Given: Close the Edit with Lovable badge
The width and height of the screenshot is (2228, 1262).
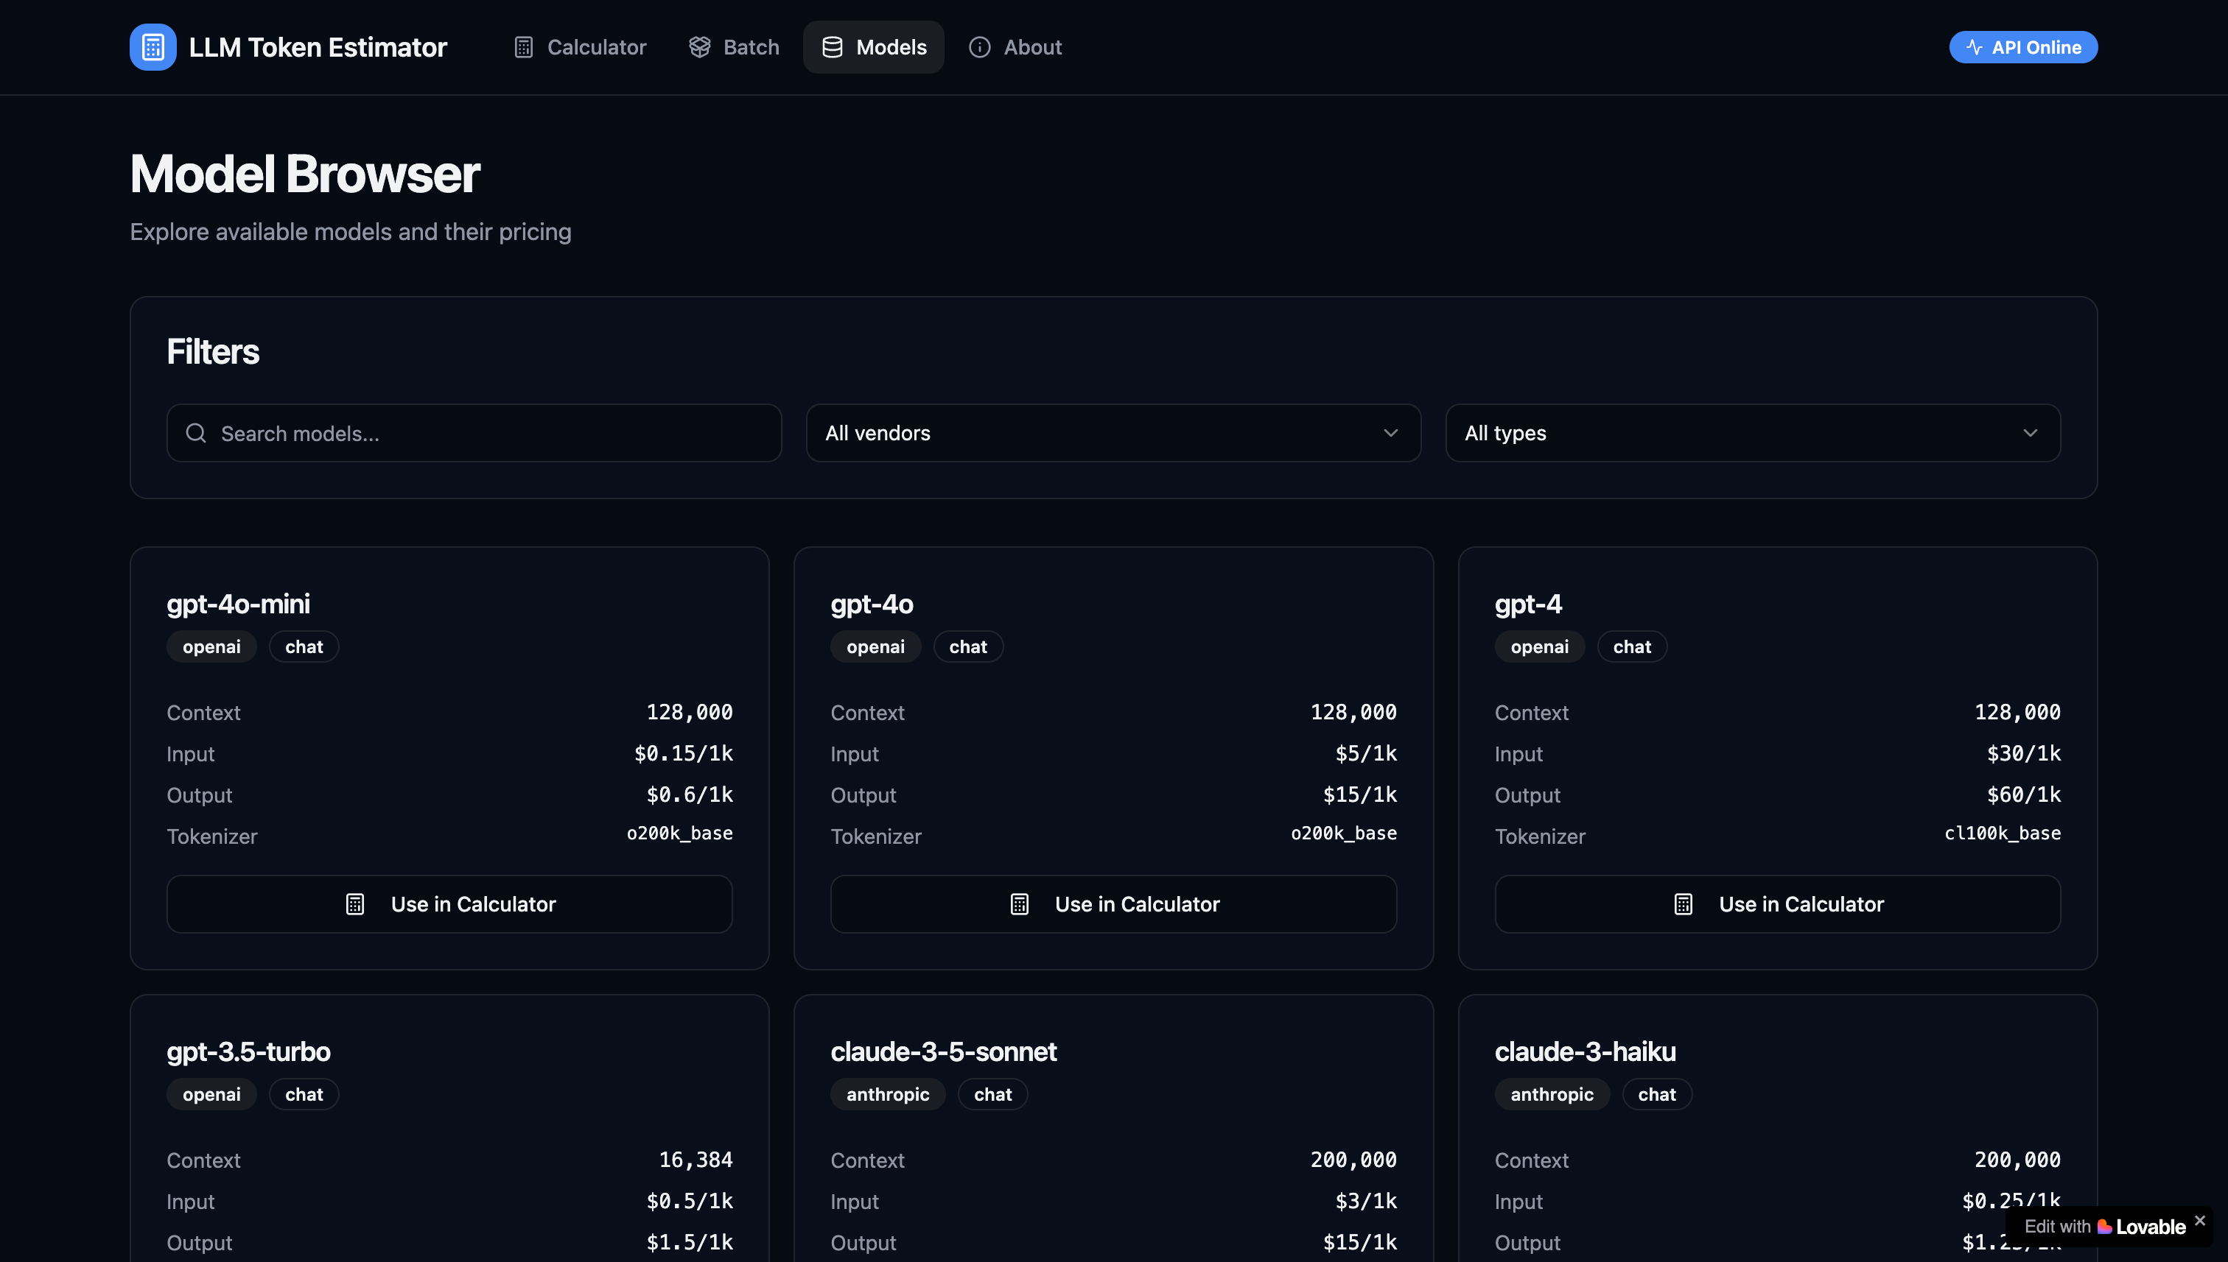Looking at the screenshot, I should click(x=2200, y=1220).
